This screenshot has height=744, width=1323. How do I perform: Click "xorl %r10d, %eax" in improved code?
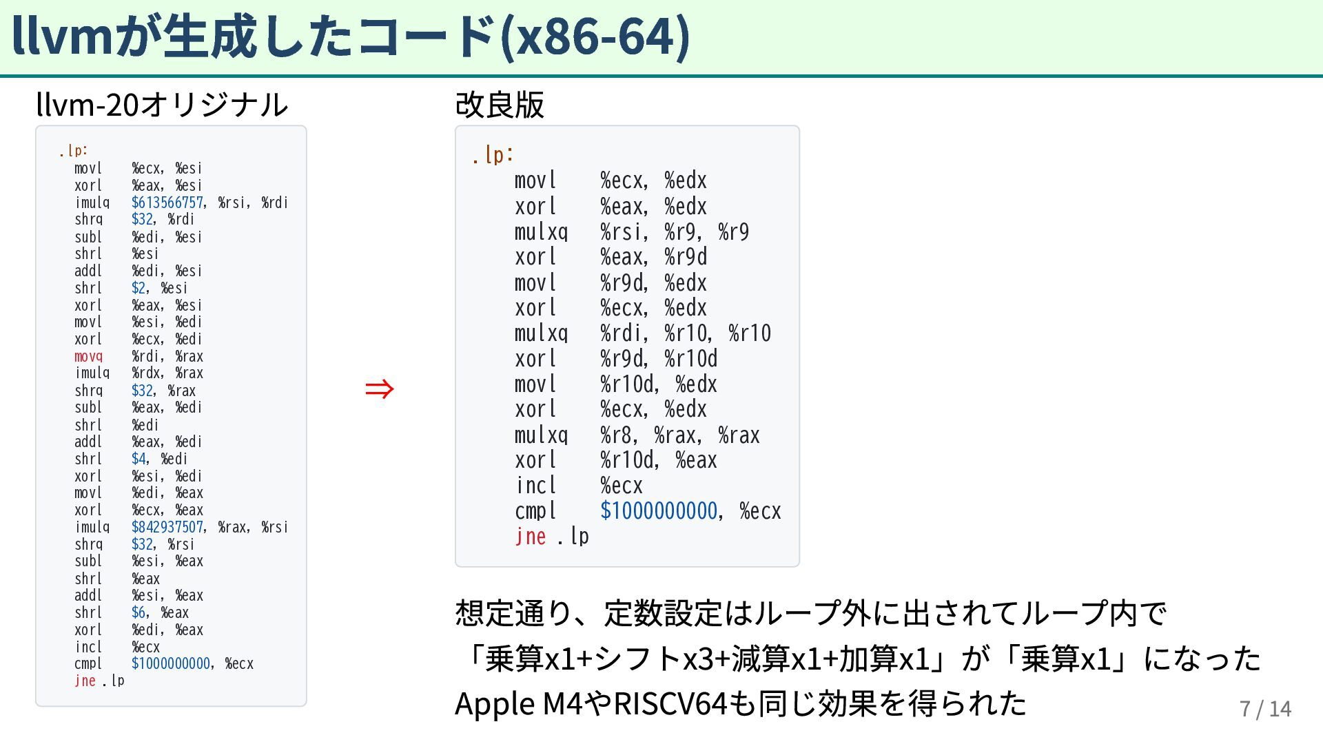616,460
